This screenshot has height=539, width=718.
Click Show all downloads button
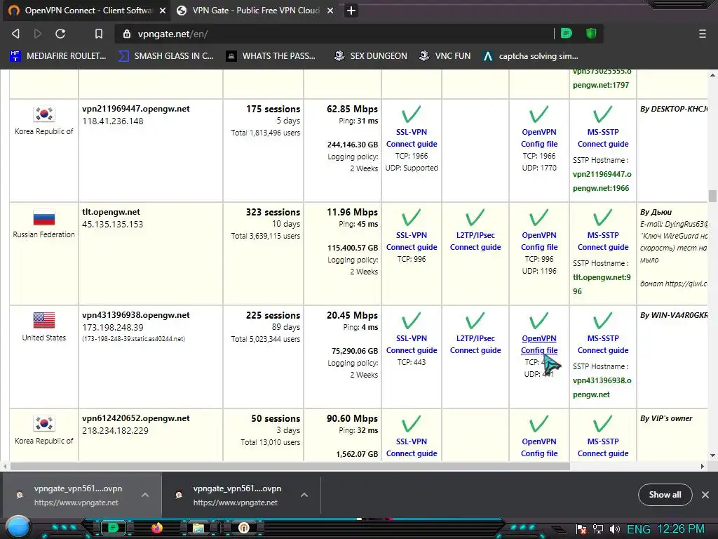[x=665, y=495]
